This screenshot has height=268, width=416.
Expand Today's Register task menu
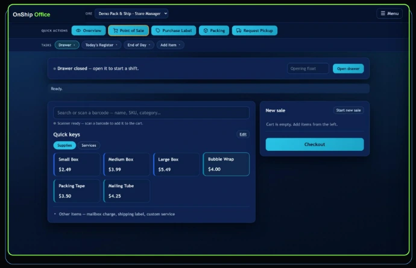[x=101, y=45]
